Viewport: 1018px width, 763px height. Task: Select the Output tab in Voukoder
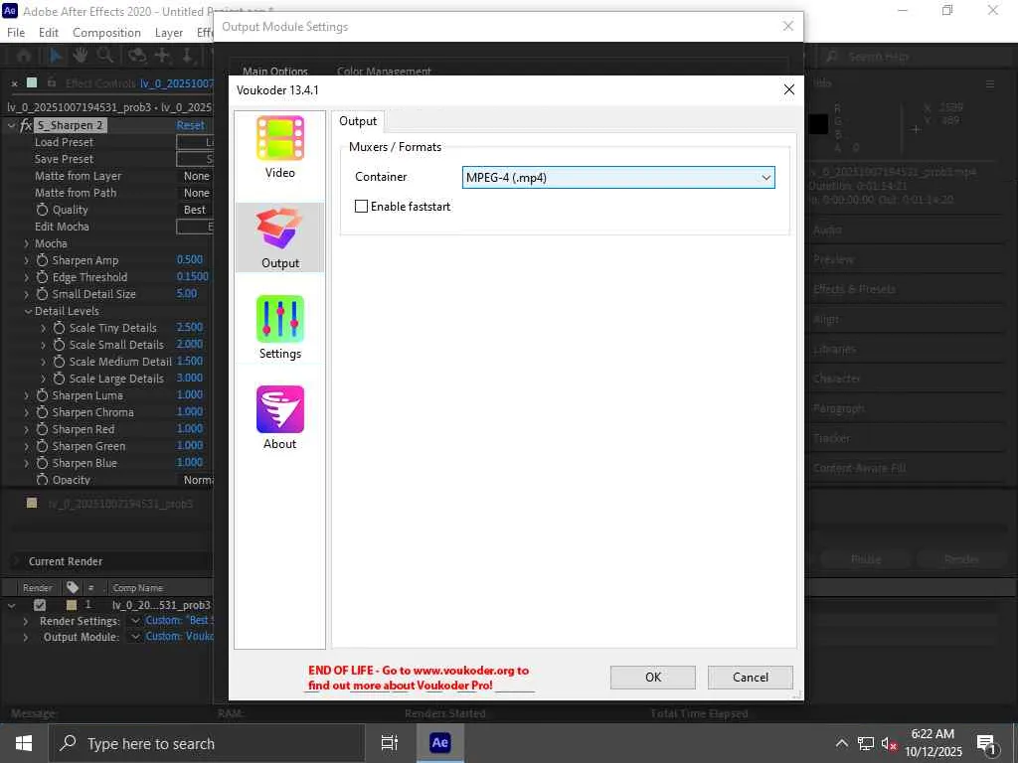click(x=358, y=121)
